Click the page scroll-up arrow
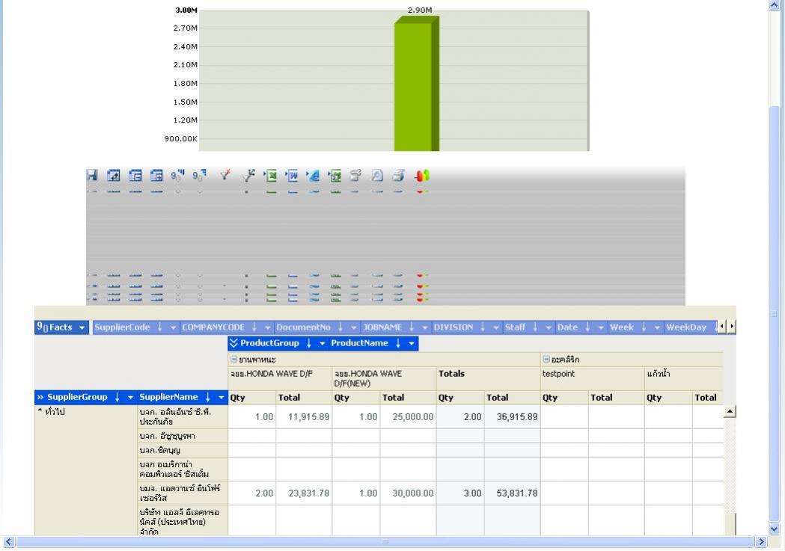The height and width of the screenshot is (551, 785). (x=774, y=5)
